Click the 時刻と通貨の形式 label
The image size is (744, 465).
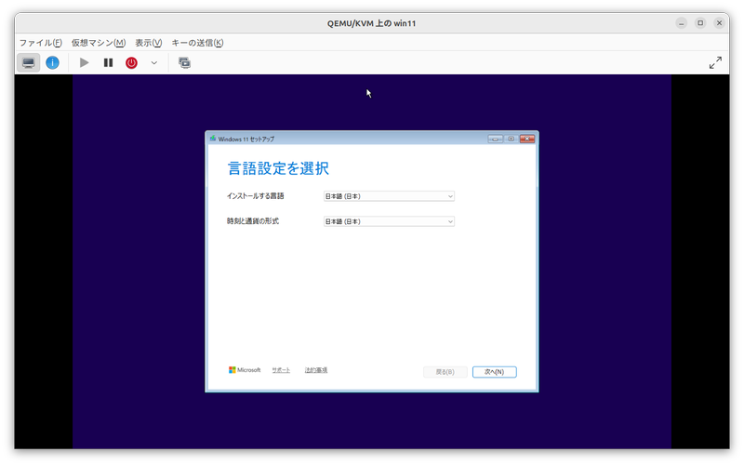(x=253, y=221)
